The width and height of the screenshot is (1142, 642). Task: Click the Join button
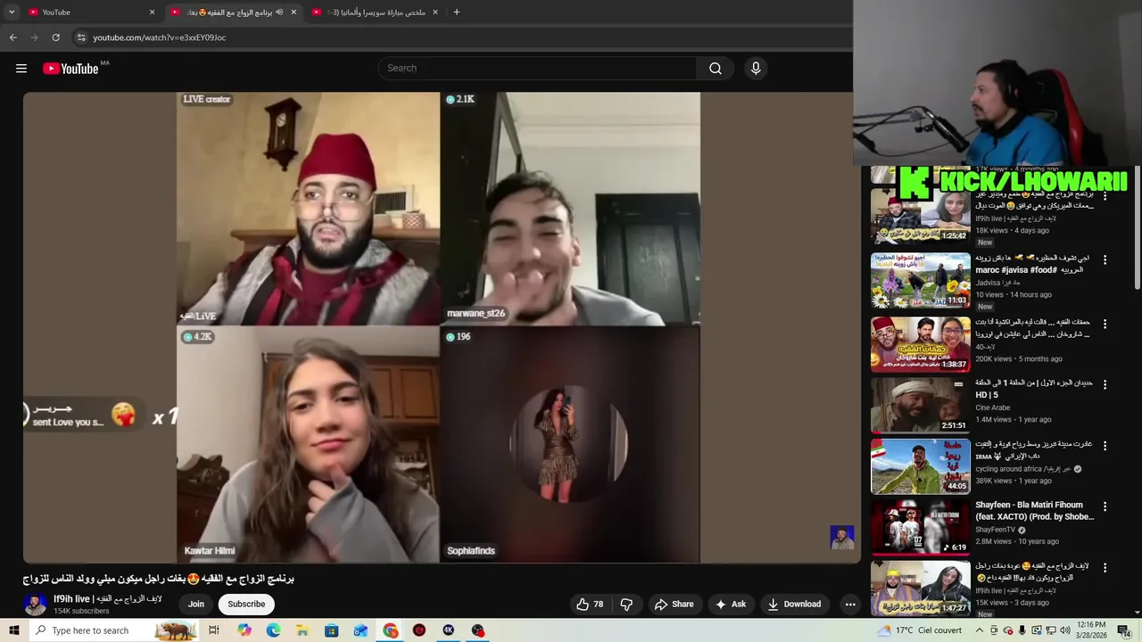(x=196, y=604)
